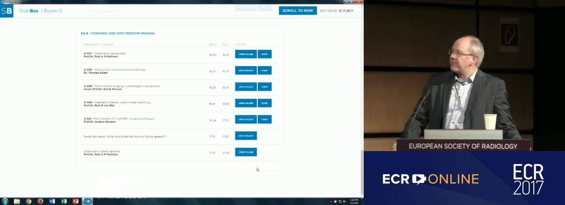Open folder for A-340 Rick van Rijn

point(246,103)
